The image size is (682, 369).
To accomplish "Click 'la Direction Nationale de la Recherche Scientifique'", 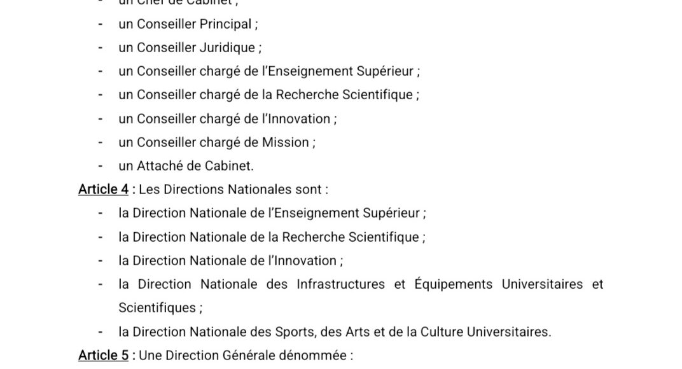I will 272,237.
